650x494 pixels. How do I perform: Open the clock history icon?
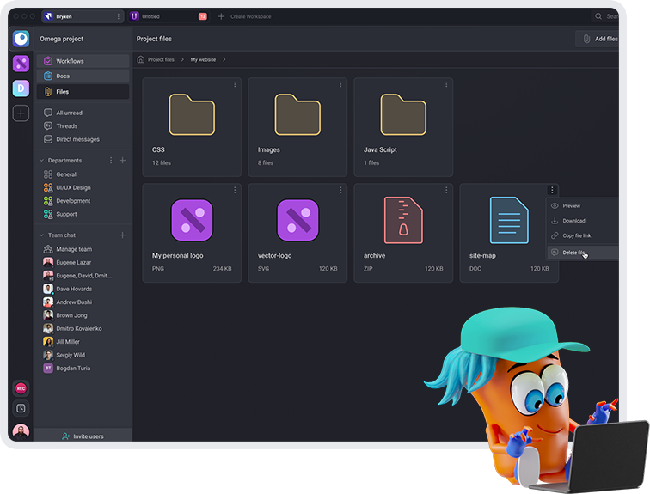[21, 408]
